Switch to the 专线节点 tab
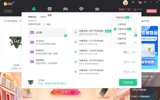 (32, 17)
